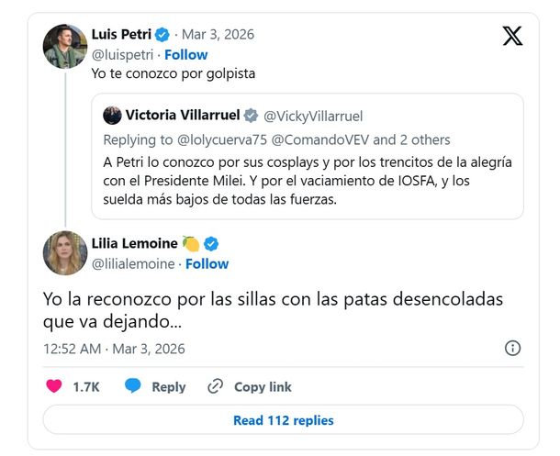Viewport: 560px width, 456px height.
Task: Open the @lilialemoine handle link
Action: click(133, 264)
